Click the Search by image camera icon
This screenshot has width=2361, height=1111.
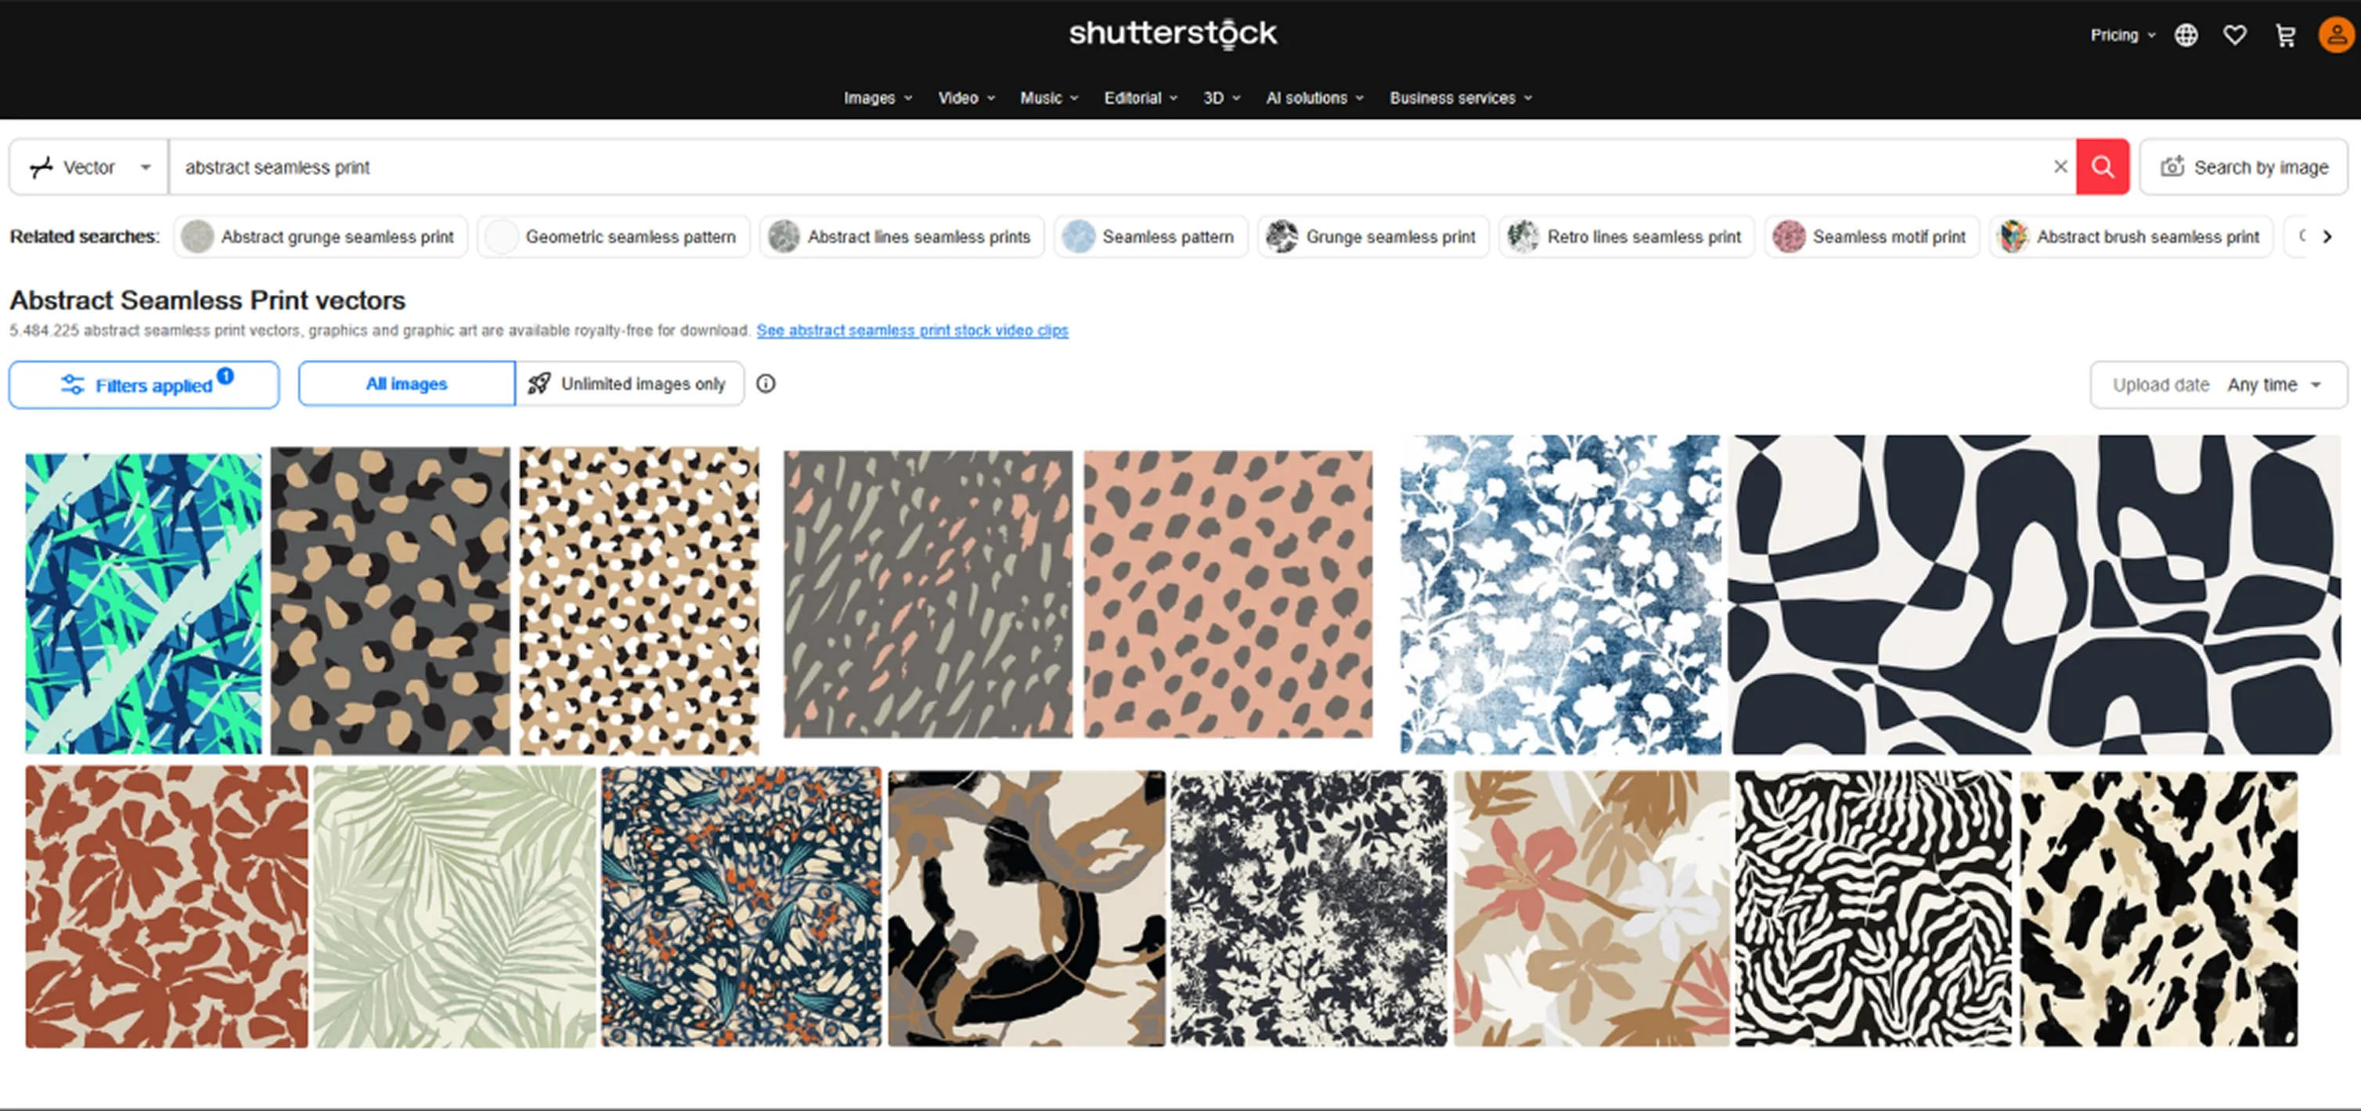2172,167
